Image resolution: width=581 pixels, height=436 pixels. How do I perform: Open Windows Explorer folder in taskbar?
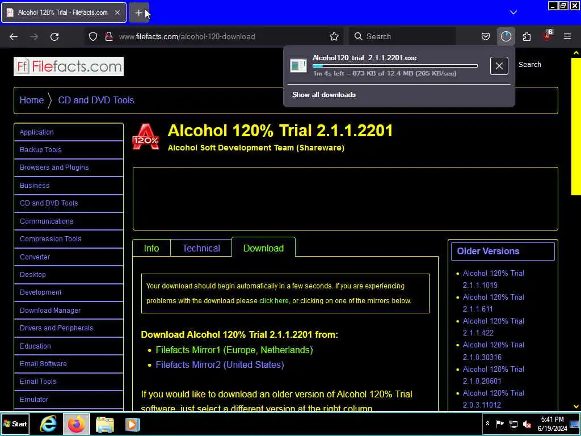point(105,424)
